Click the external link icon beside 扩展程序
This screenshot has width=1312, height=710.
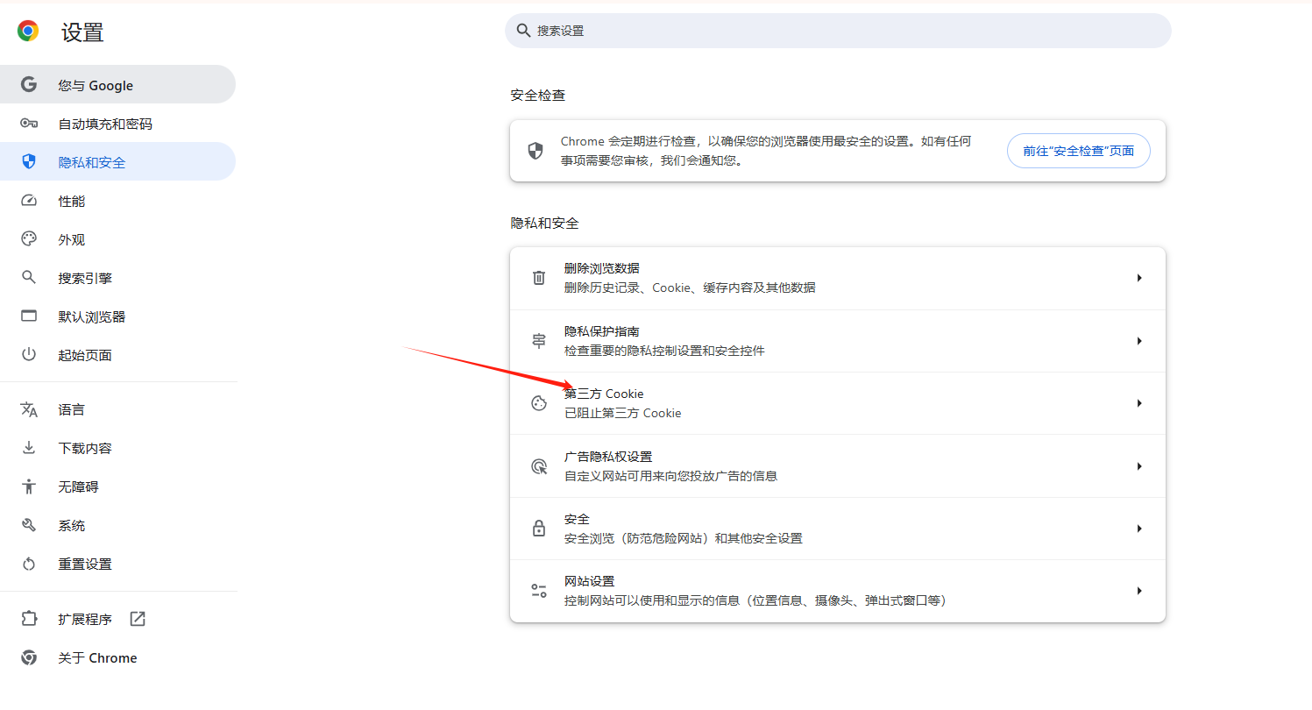coord(138,619)
